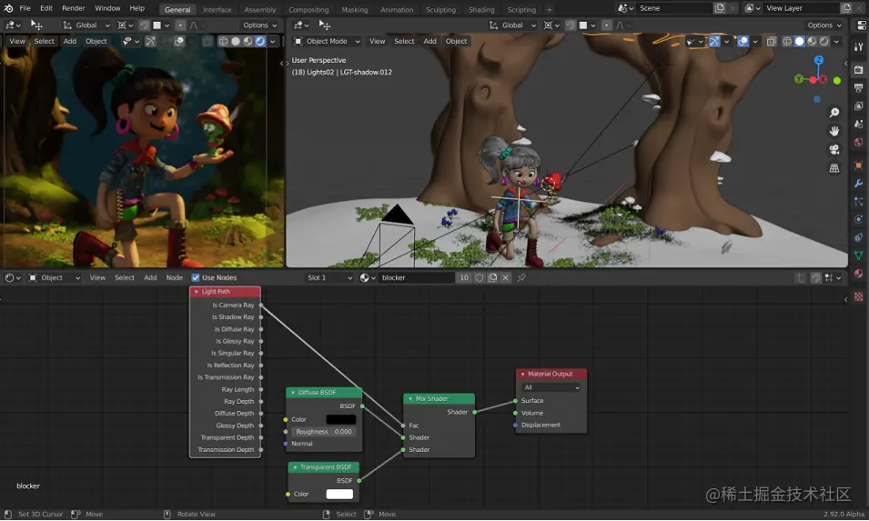Click the new material duplicate icon

492,278
